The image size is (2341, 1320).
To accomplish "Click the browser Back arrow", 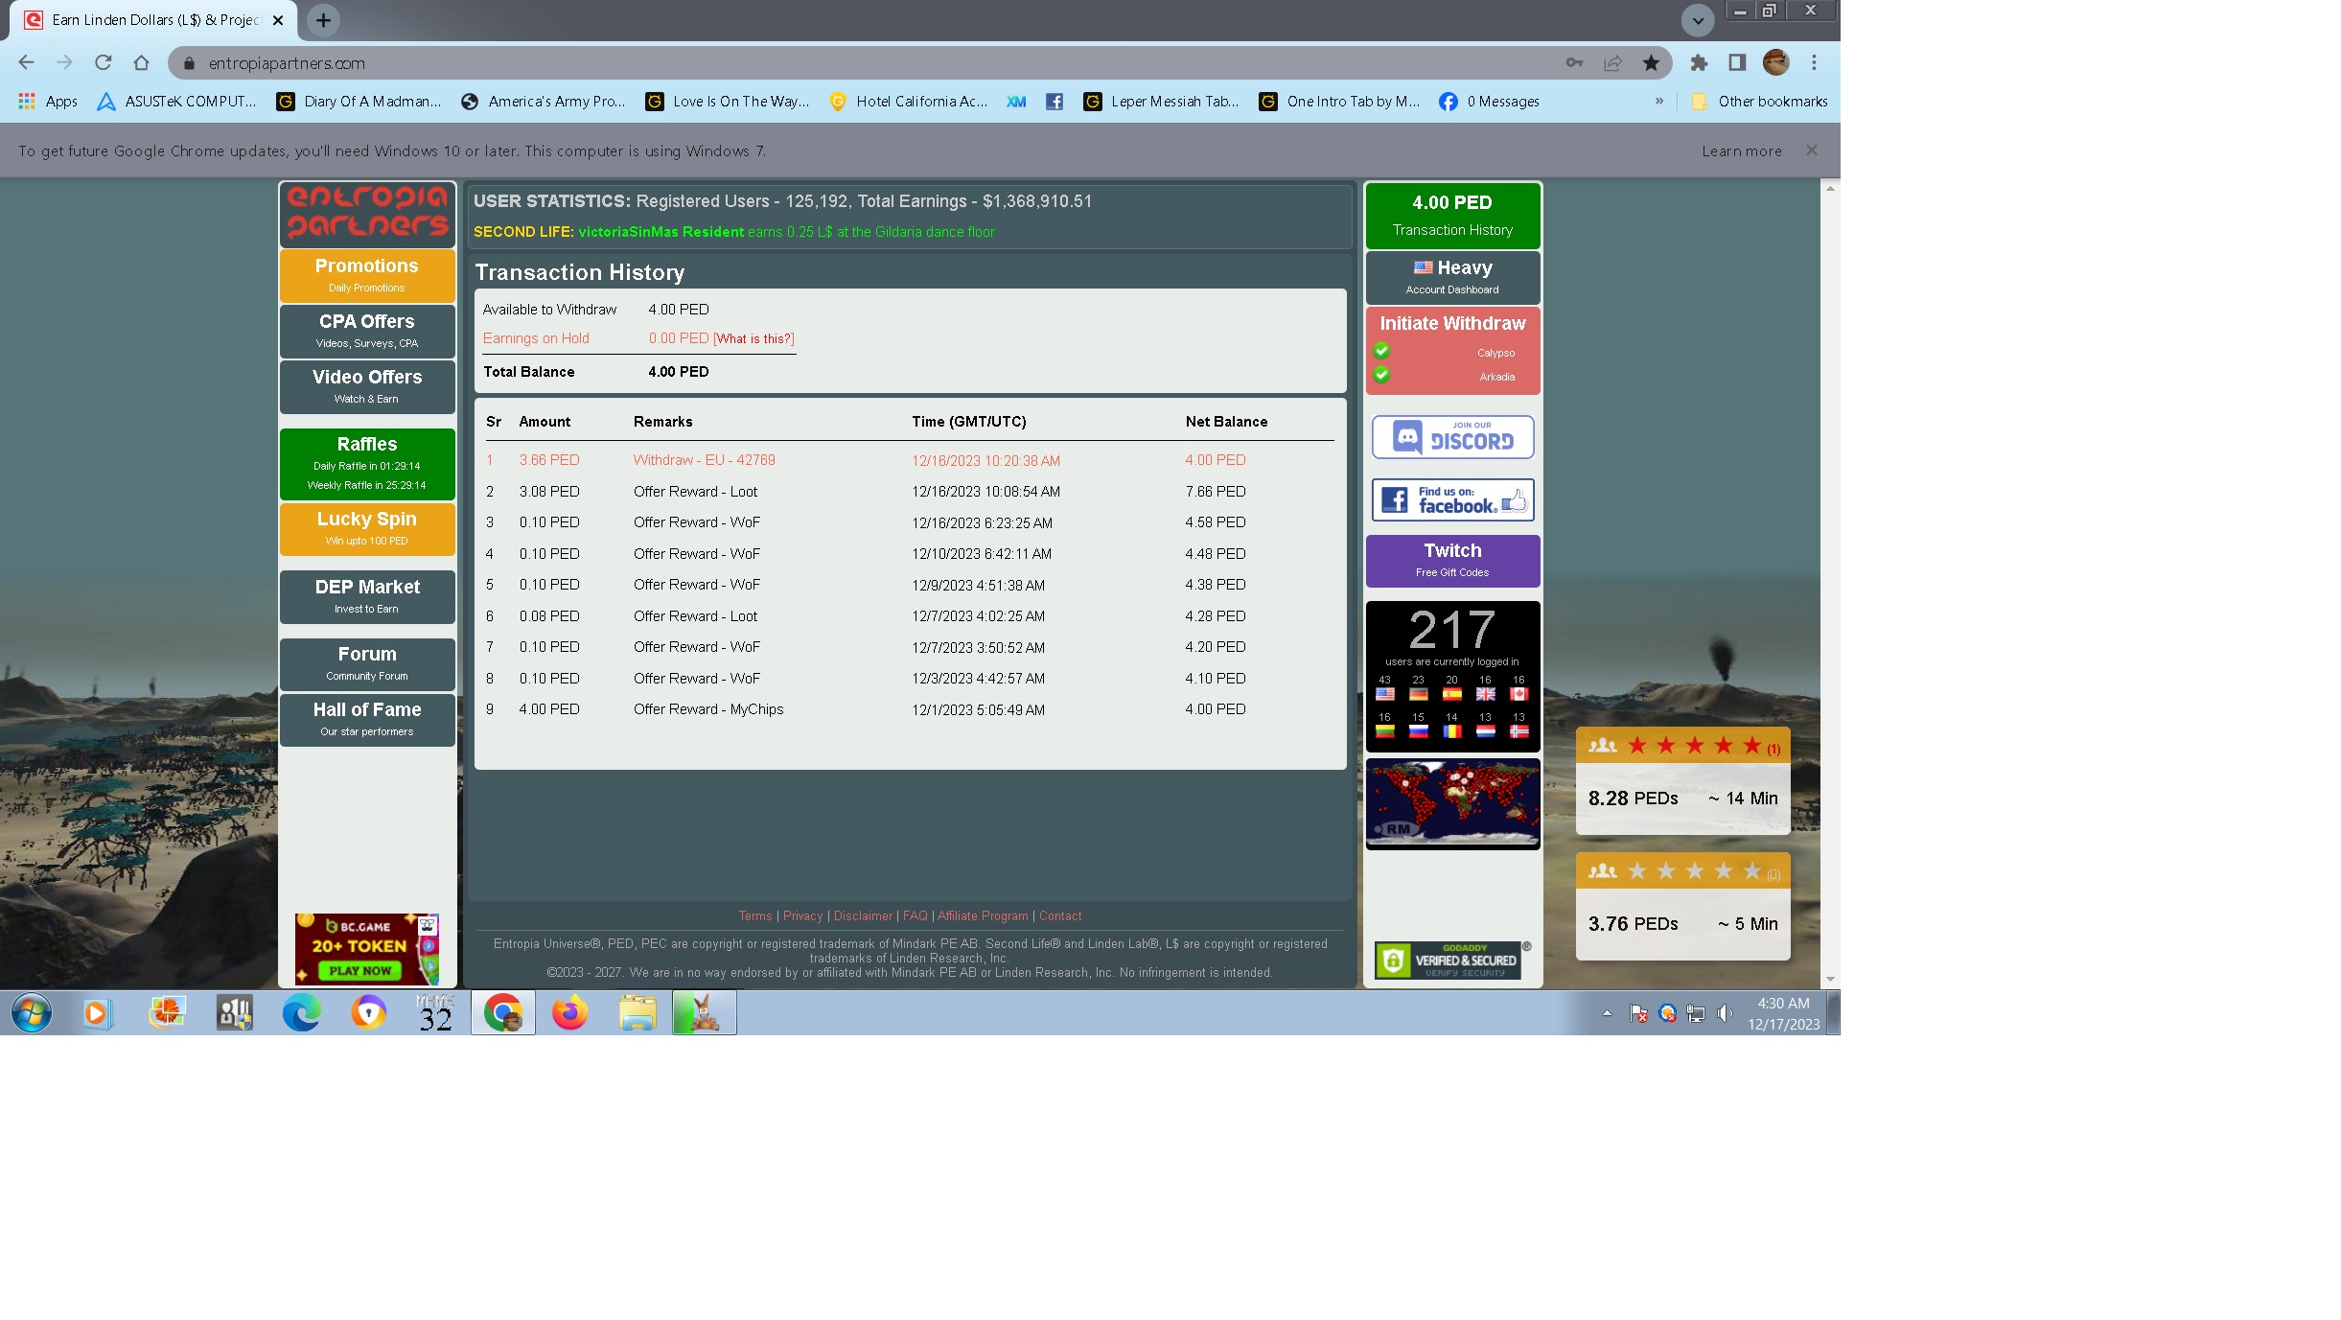I will [x=26, y=62].
